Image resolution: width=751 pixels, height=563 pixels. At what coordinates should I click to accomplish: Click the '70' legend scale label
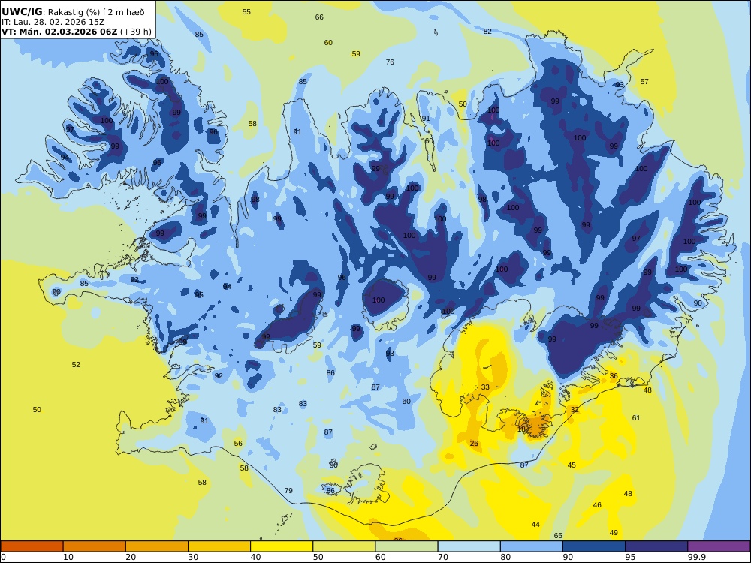coord(443,557)
